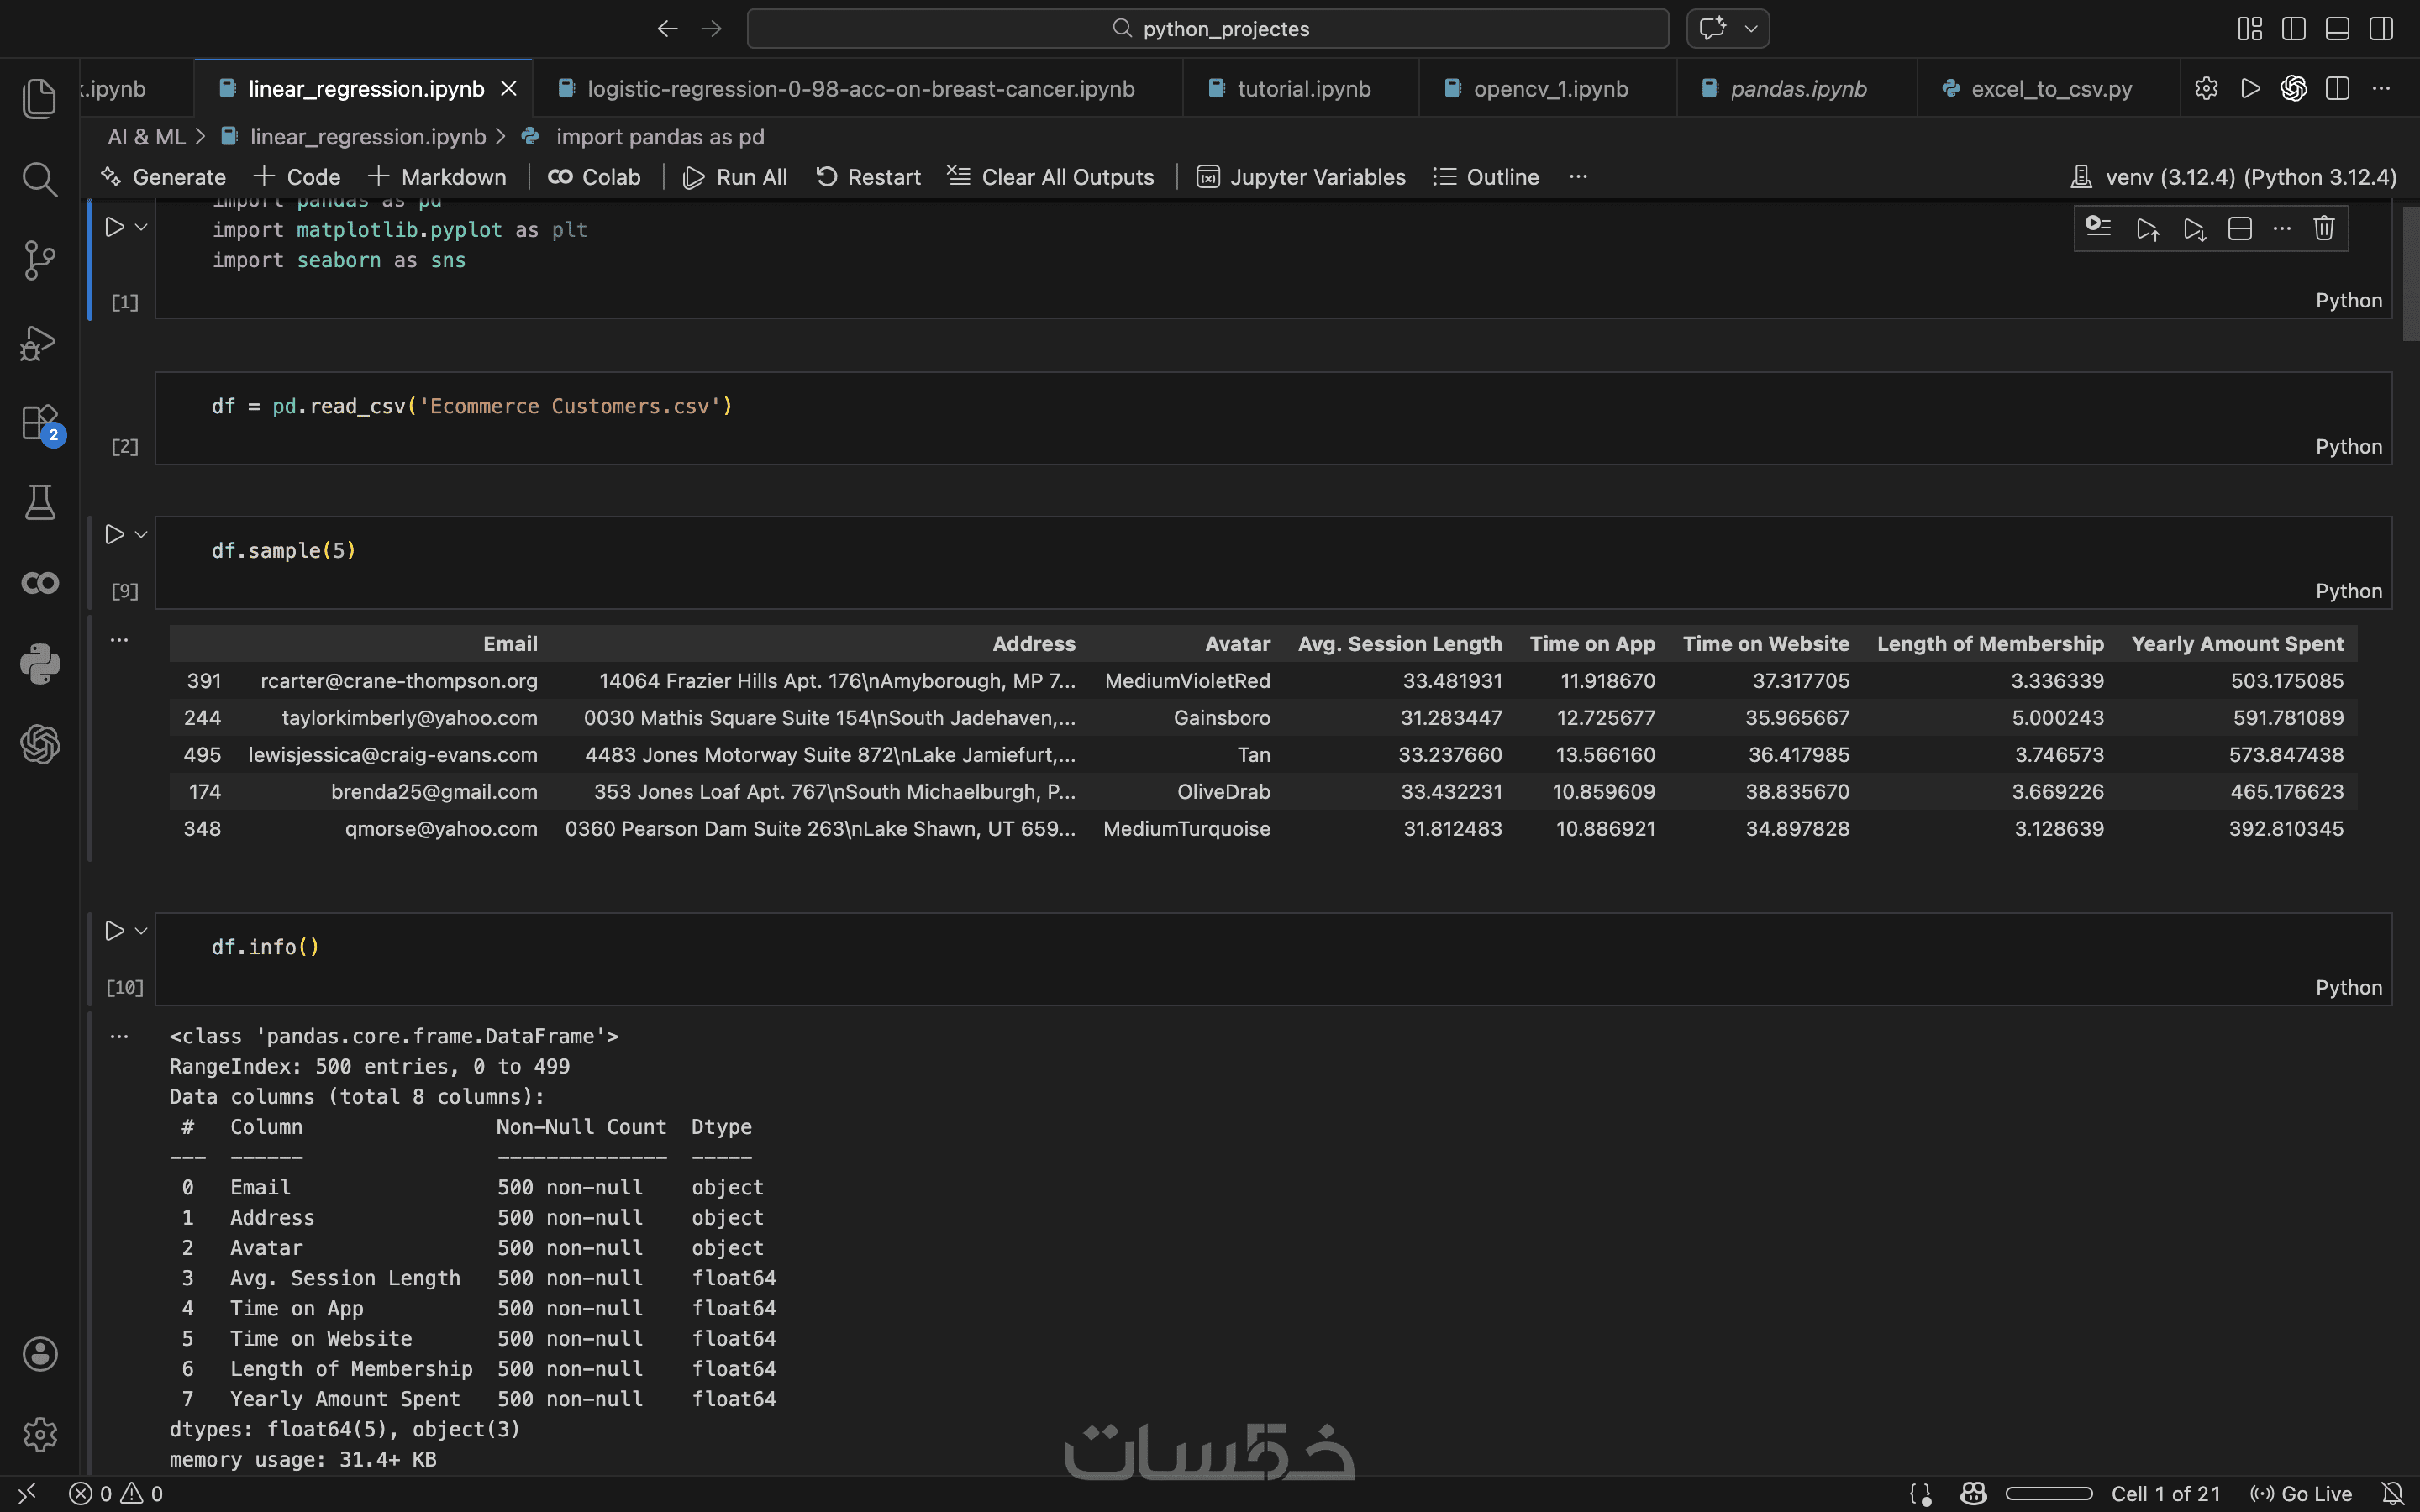Expand run options for df.sample(5) cell

click(x=141, y=535)
